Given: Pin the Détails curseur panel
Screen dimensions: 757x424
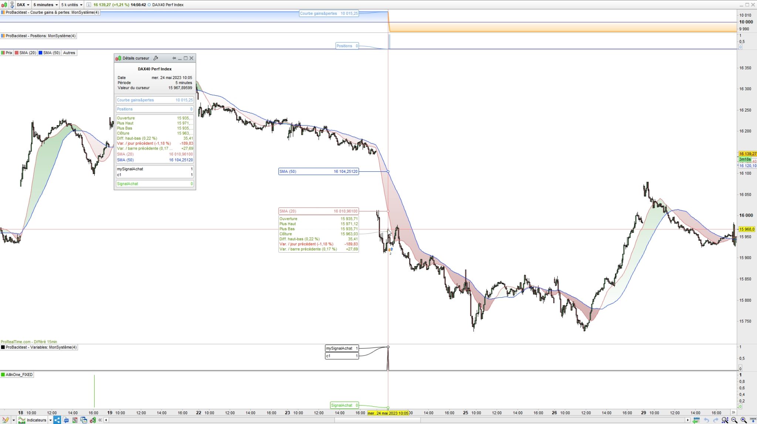Looking at the screenshot, I should click(x=174, y=58).
